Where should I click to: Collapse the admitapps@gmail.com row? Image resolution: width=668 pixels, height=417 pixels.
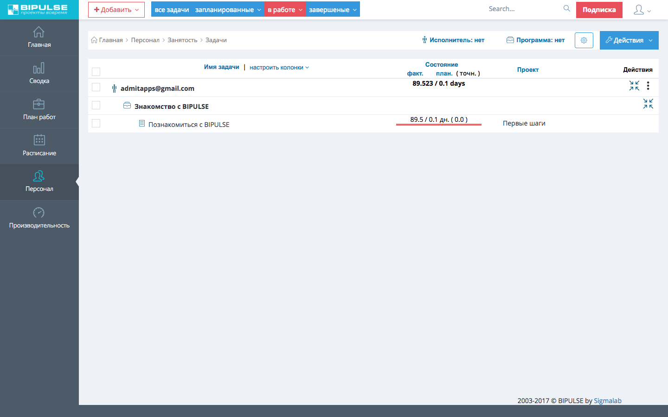634,86
